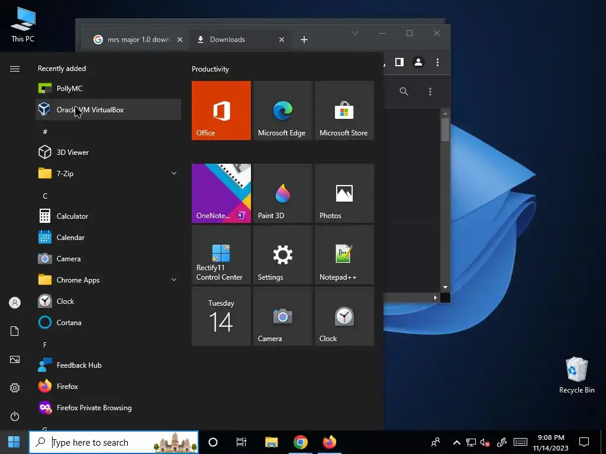This screenshot has width=606, height=454.
Task: Open the Tuesday 14 calendar tile
Action: [x=221, y=316]
